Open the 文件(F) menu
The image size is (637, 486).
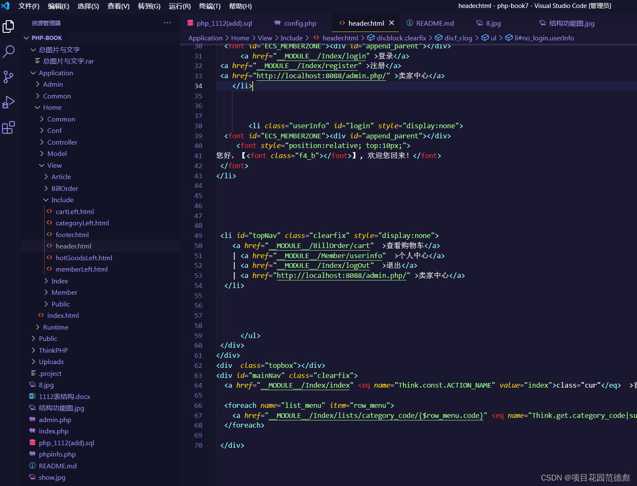coord(29,6)
